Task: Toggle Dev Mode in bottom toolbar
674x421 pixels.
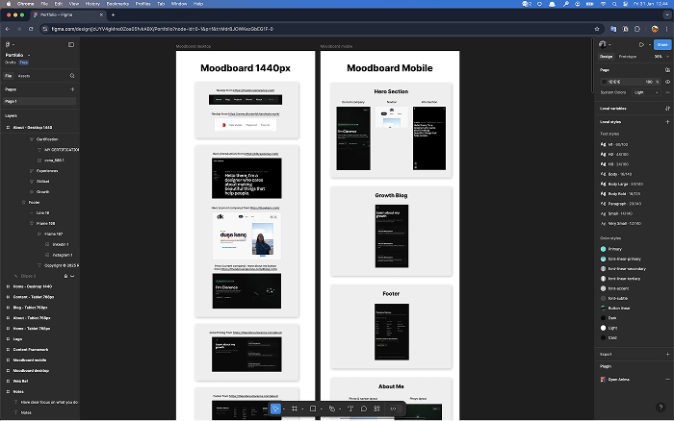Action: pos(394,409)
